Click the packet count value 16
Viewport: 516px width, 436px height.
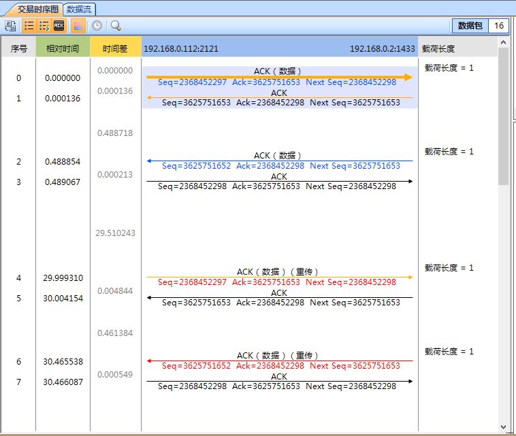(498, 26)
